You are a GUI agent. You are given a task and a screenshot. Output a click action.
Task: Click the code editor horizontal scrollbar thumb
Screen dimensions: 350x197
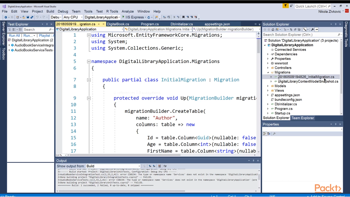(x=125, y=155)
